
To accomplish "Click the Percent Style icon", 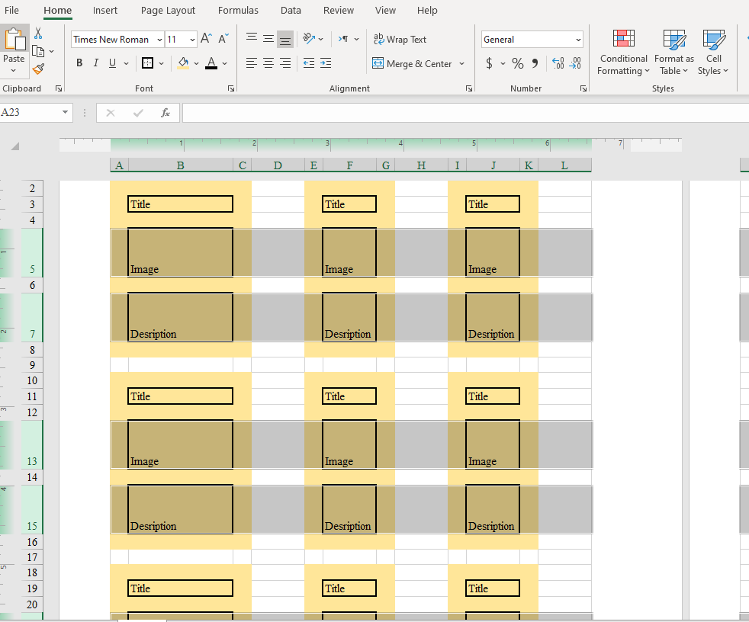I will click(x=517, y=63).
